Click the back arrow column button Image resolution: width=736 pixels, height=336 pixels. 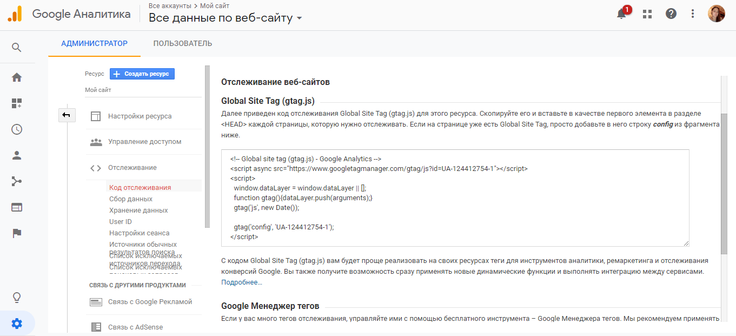pyautogui.click(x=67, y=115)
